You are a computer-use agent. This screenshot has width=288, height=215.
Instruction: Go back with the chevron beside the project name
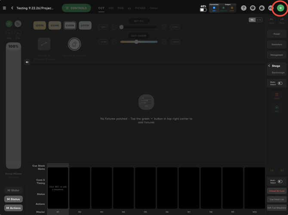coord(12,8)
